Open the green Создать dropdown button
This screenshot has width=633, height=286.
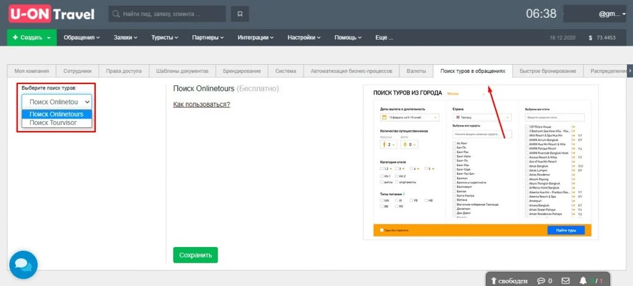[x=32, y=38]
